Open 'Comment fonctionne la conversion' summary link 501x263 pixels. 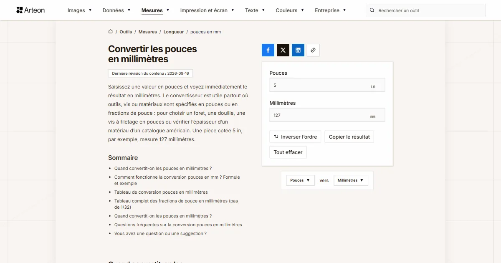tap(177, 180)
